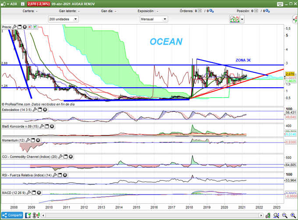Click scrollbar left arrow

click(43, 216)
